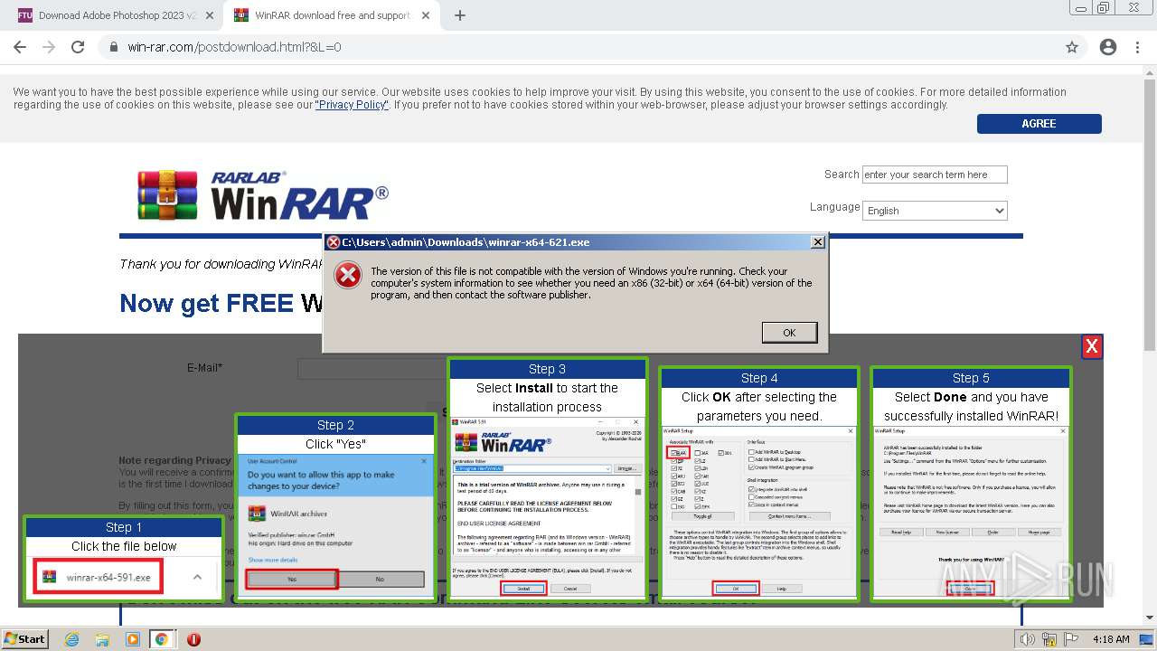1157x651 pixels.
Task: Expand the download item chevron in Step 1
Action: pyautogui.click(x=197, y=577)
